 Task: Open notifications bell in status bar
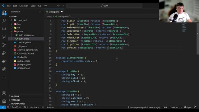click(x=195, y=107)
